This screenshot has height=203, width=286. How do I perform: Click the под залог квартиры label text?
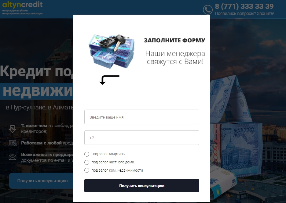108,154
